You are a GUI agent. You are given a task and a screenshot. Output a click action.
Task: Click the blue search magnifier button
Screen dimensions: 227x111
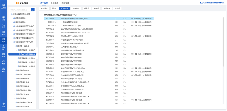[x=33, y=10]
